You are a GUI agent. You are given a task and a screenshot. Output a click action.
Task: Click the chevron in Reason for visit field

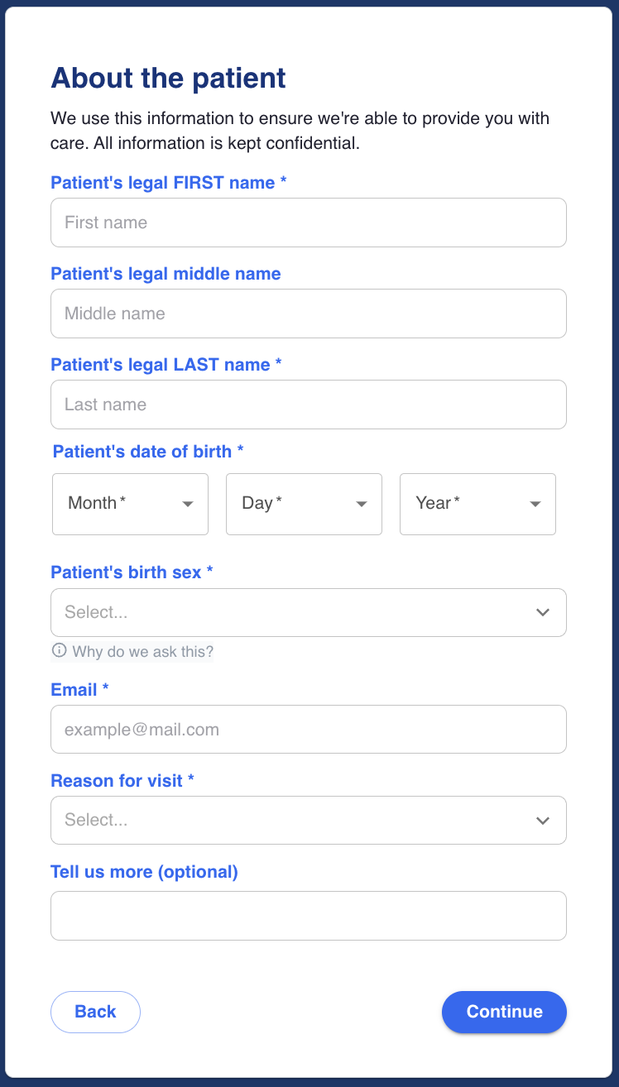[543, 821]
